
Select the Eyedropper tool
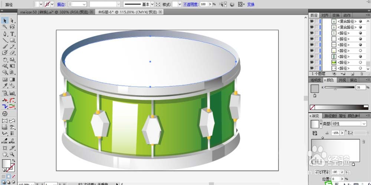click(x=5, y=85)
